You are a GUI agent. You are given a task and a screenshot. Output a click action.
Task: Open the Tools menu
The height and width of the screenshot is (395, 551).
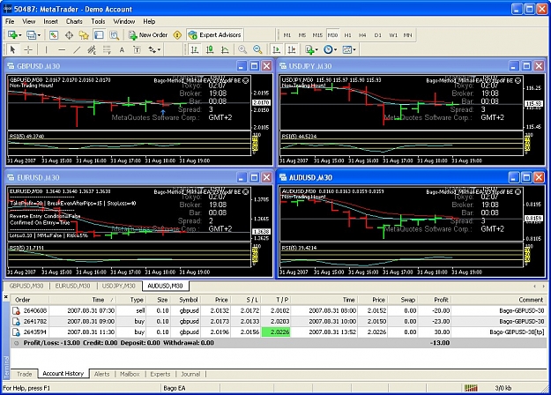tap(98, 21)
